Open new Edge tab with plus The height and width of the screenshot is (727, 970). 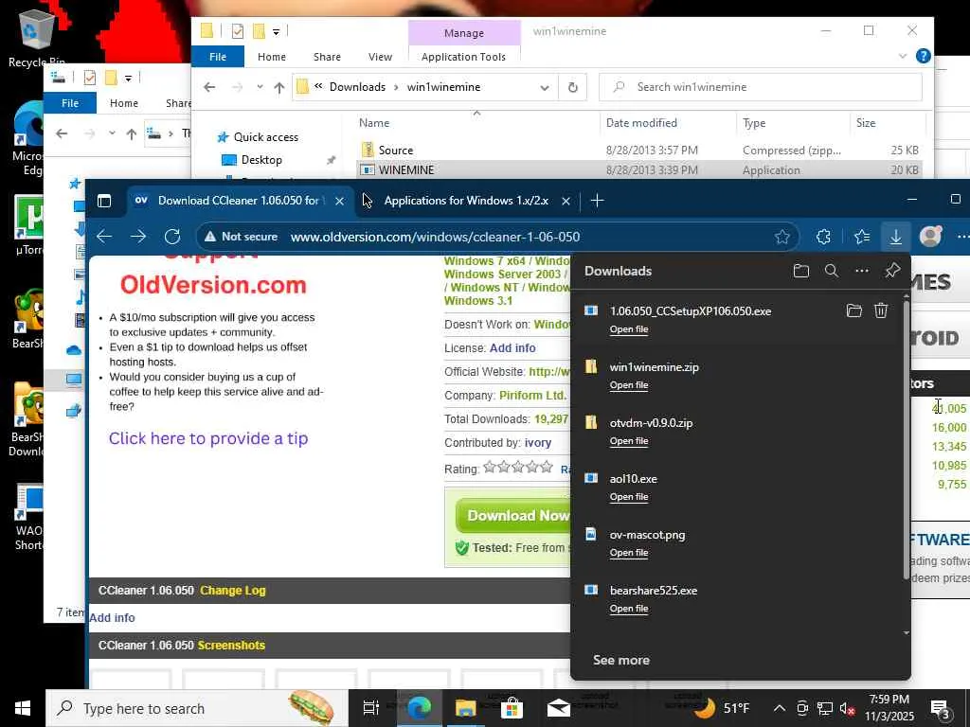[597, 201]
